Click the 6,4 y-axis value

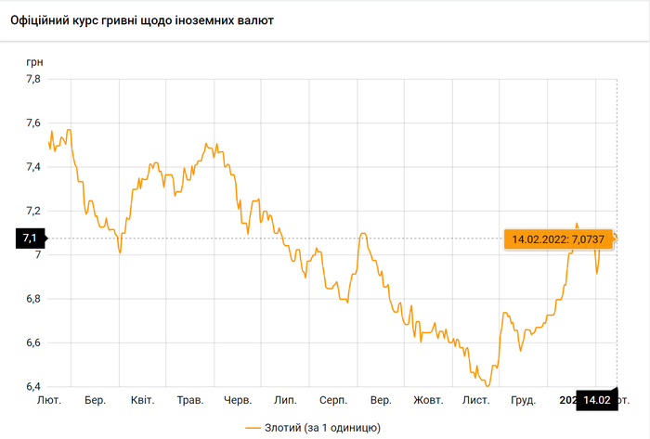click(32, 386)
